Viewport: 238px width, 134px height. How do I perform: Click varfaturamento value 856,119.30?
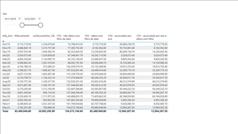[49, 93]
